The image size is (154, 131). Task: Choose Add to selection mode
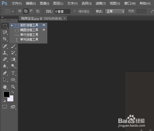pyautogui.click(x=26, y=11)
